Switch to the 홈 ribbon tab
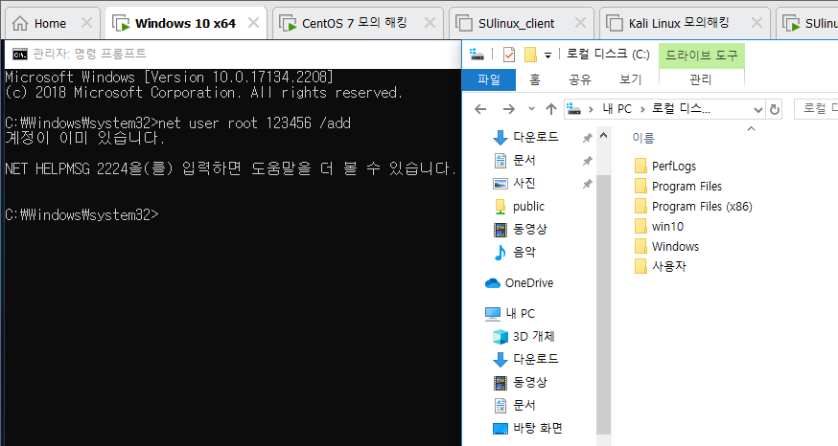Image resolution: width=838 pixels, height=446 pixels. click(535, 79)
